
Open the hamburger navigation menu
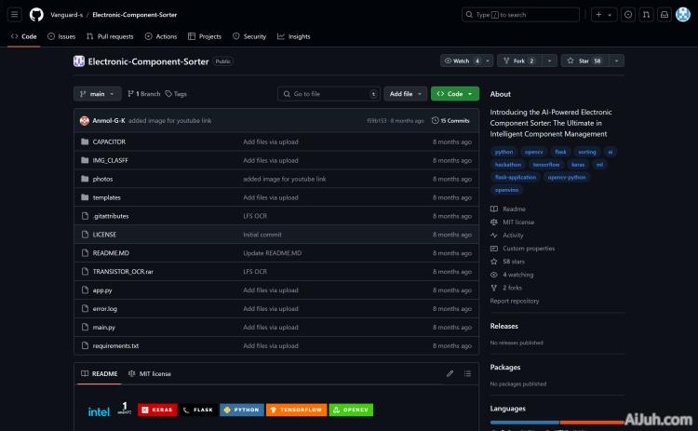[x=15, y=15]
